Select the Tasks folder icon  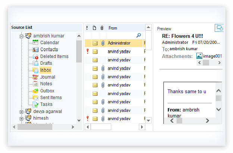35,104
